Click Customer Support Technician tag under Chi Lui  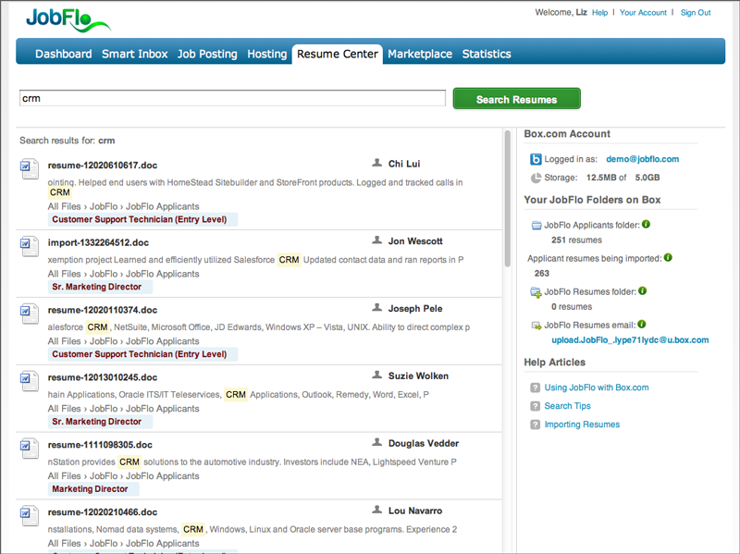coord(142,219)
